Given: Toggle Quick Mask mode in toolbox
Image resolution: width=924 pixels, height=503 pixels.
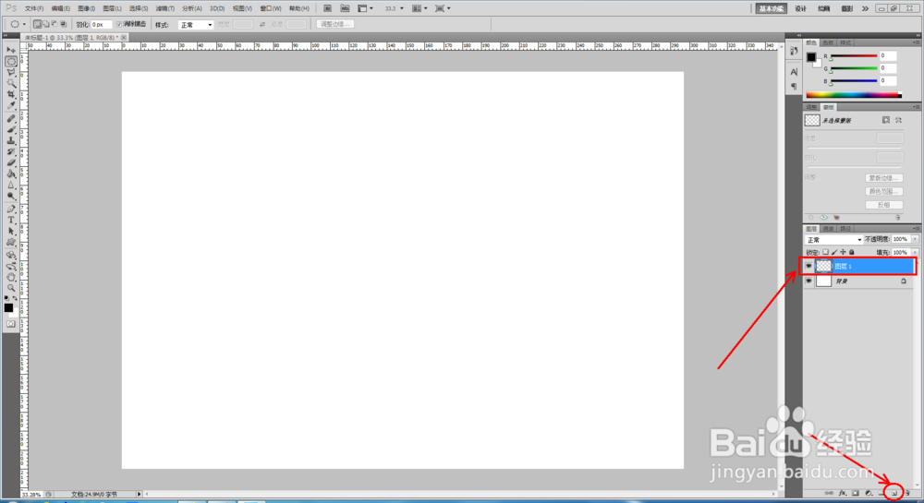Looking at the screenshot, I should coord(10,324).
